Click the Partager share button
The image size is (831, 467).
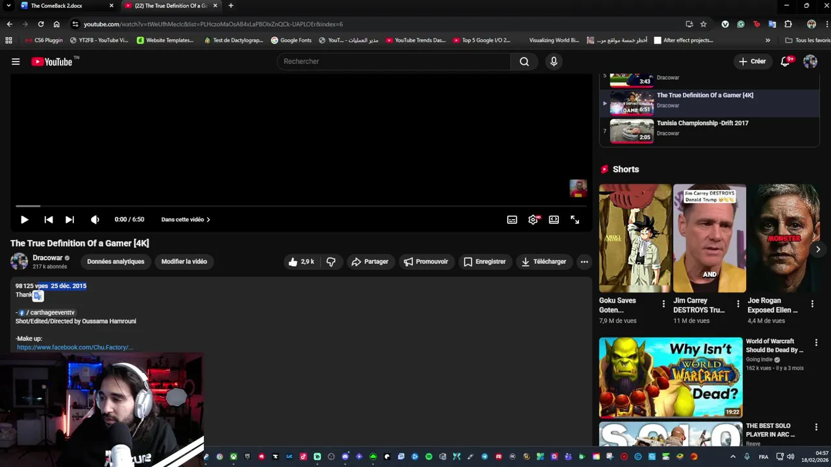369,261
